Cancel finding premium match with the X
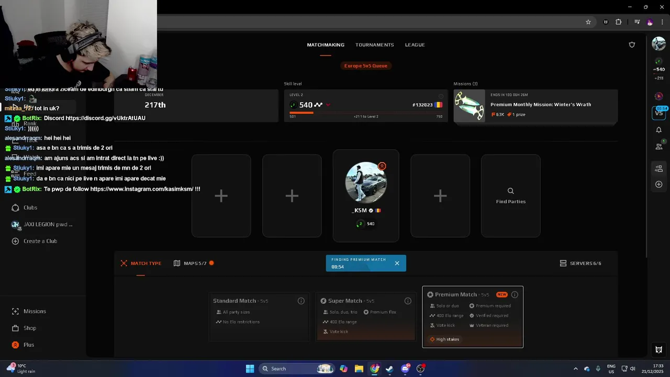 (397, 263)
